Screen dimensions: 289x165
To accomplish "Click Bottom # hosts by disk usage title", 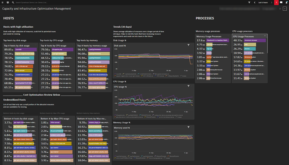I will tap(19, 119).
